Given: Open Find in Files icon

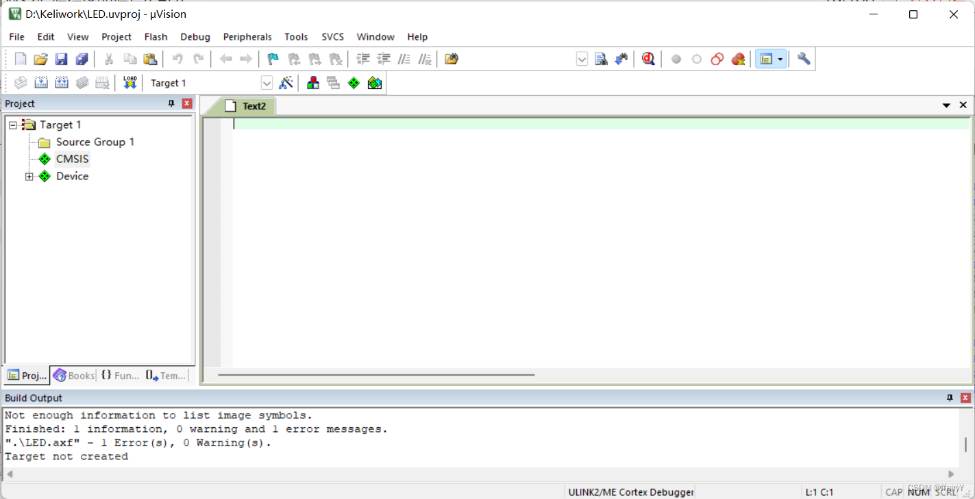Looking at the screenshot, I should pos(451,59).
